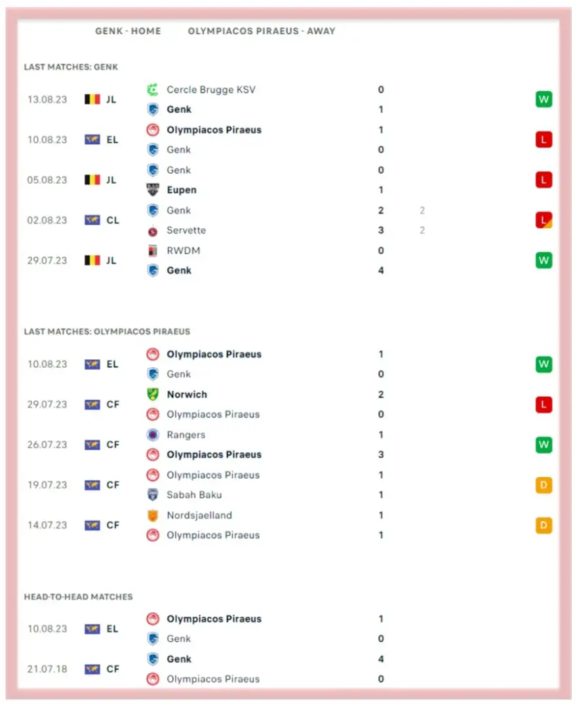Image resolution: width=577 pixels, height=708 pixels.
Task: Switch to the Genk - Home tab
Action: tap(128, 31)
